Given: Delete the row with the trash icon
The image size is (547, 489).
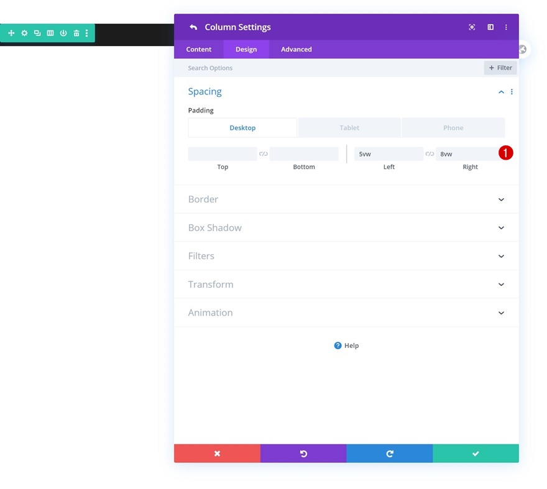Looking at the screenshot, I should [x=76, y=33].
